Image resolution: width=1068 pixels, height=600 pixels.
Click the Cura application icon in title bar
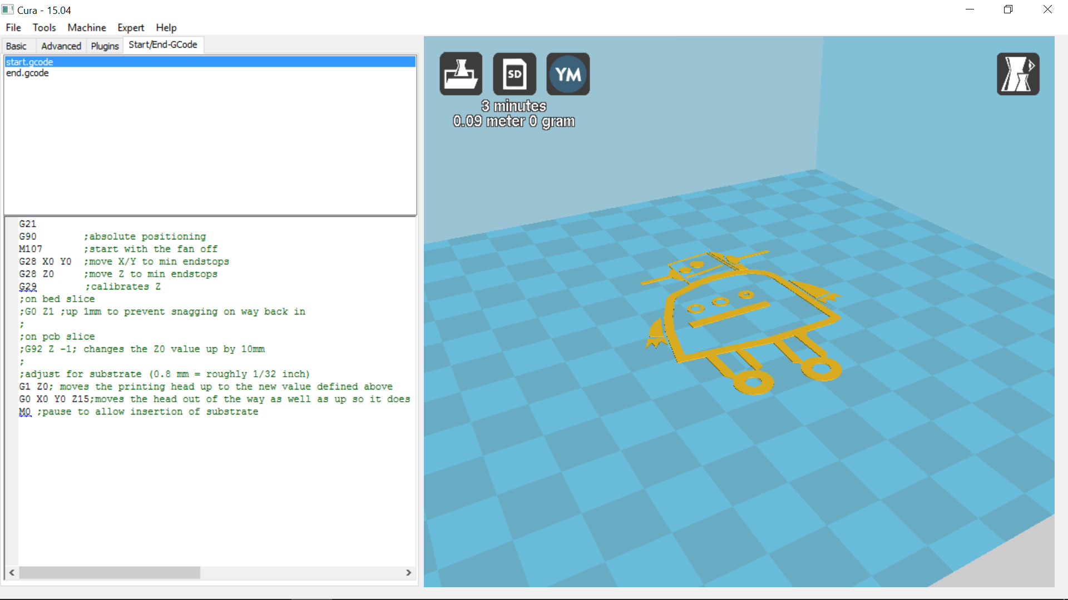coord(7,9)
